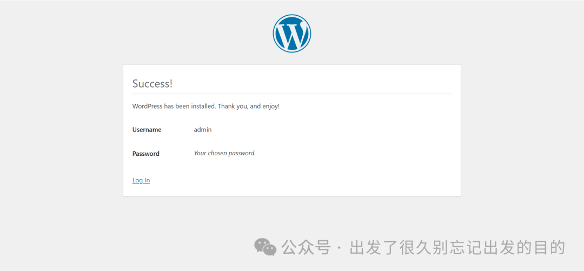Viewport: 584px width, 271px height.
Task: Open the Log In link
Action: (x=141, y=180)
